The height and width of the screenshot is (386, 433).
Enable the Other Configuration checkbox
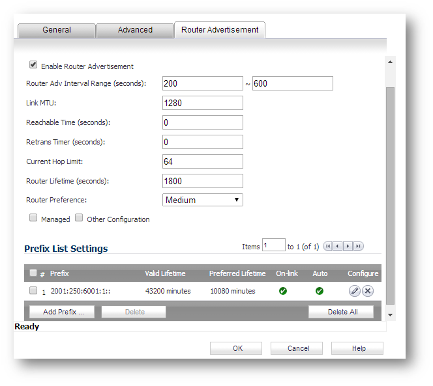coord(79,217)
